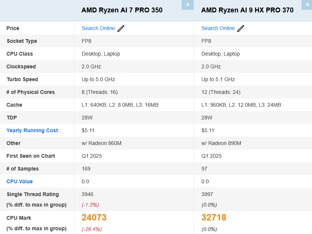Remove AMD Ryzen AI 7 PRO 350 column
Viewport: 312px width, 234px height.
[x=188, y=5]
